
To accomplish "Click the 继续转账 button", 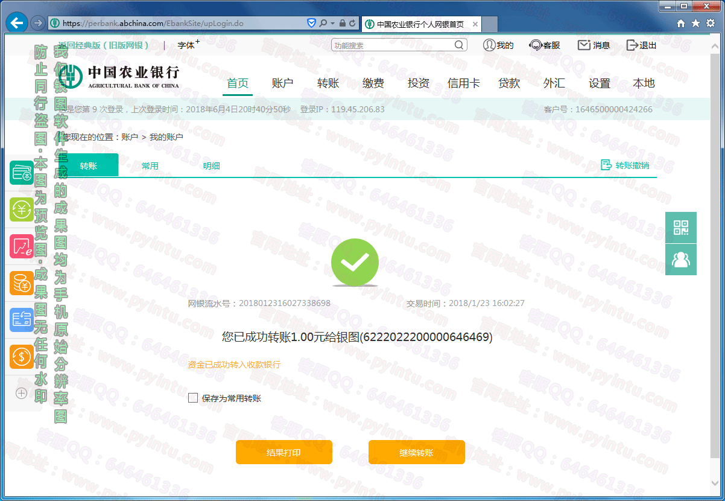I will point(417,452).
